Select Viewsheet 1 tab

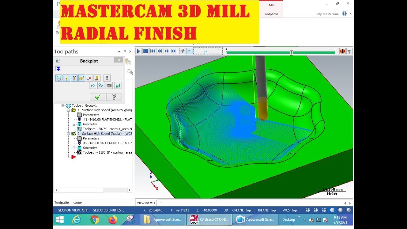[x=146, y=203]
